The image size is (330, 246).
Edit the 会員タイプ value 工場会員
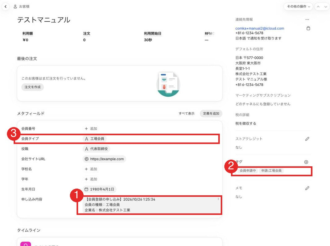tap(94, 139)
